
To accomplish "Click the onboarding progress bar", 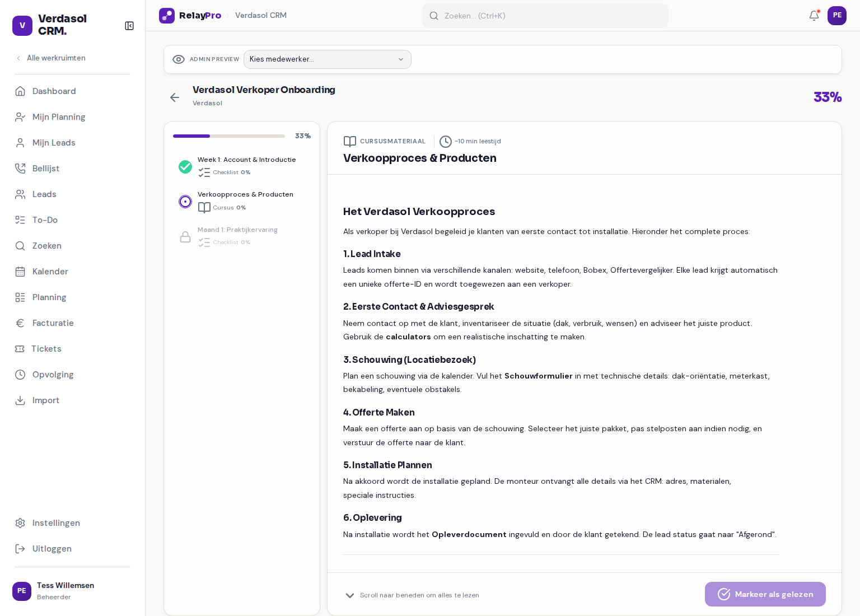I will 229,136.
